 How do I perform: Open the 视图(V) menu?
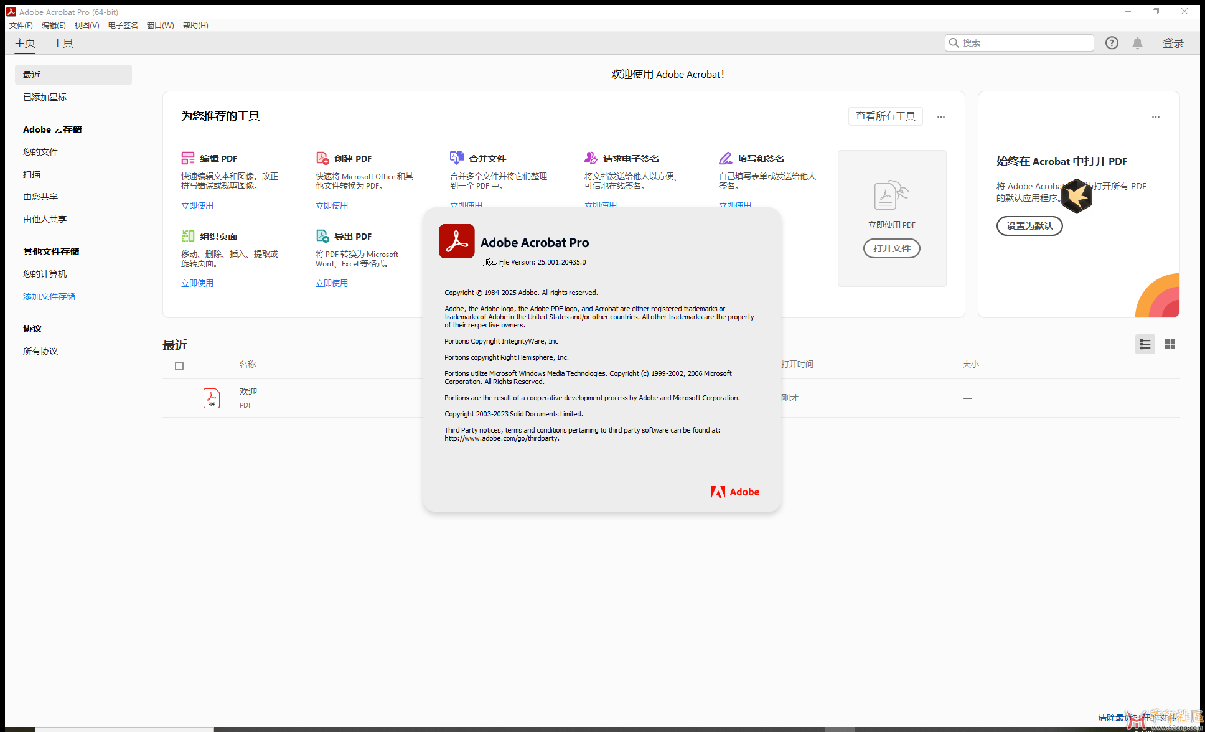pyautogui.click(x=87, y=26)
